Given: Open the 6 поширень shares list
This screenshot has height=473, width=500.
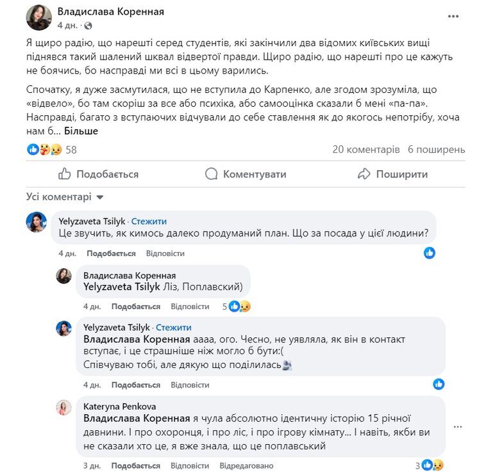Looking at the screenshot, I should [436, 150].
